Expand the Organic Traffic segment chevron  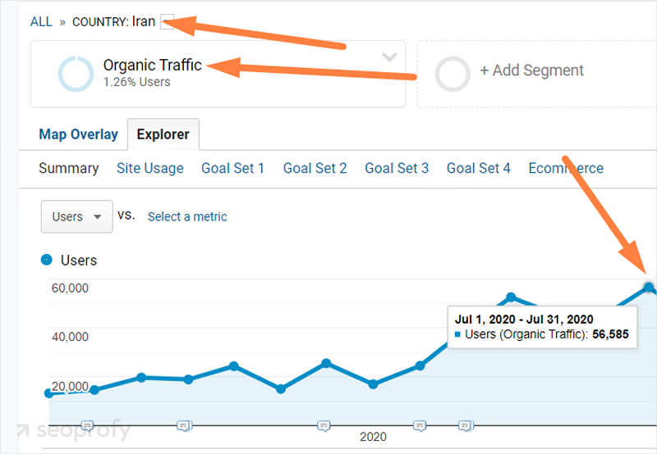(x=389, y=57)
